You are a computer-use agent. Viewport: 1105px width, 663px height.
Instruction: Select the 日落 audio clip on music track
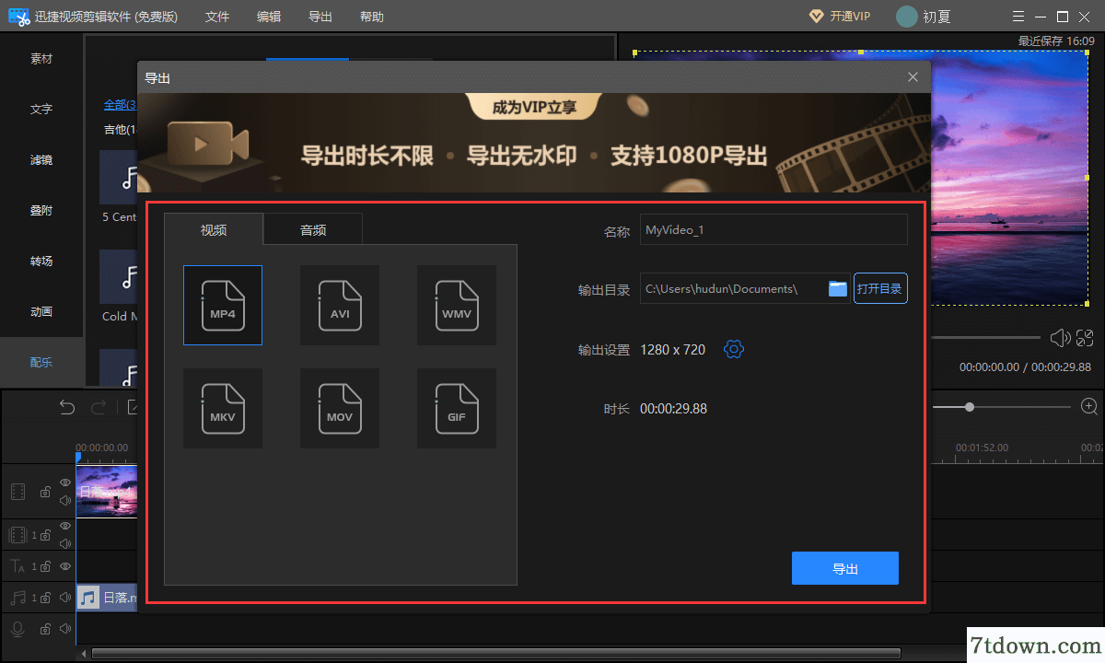tap(107, 598)
